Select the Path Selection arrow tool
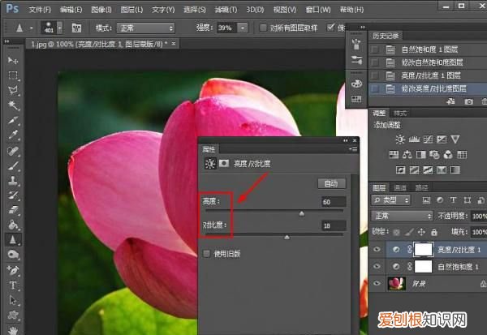The height and width of the screenshot is (335, 487). click(x=13, y=300)
